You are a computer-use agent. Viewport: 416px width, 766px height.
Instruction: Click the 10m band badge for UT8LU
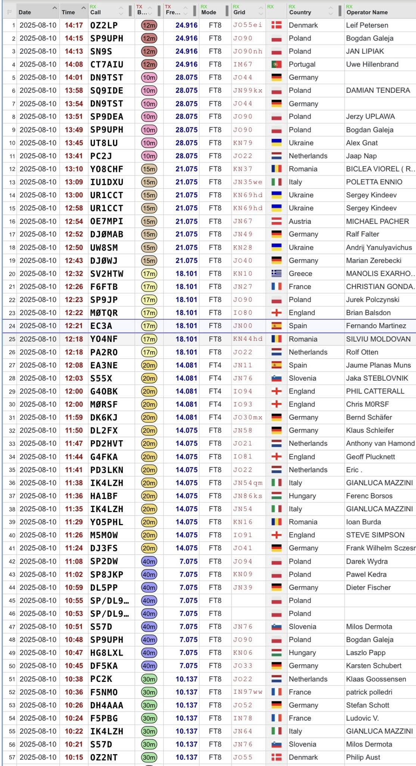149,143
